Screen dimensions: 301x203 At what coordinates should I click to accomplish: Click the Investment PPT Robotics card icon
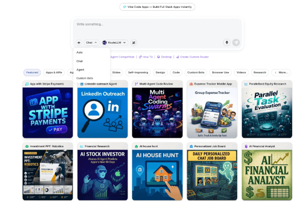pyautogui.click(x=27, y=146)
